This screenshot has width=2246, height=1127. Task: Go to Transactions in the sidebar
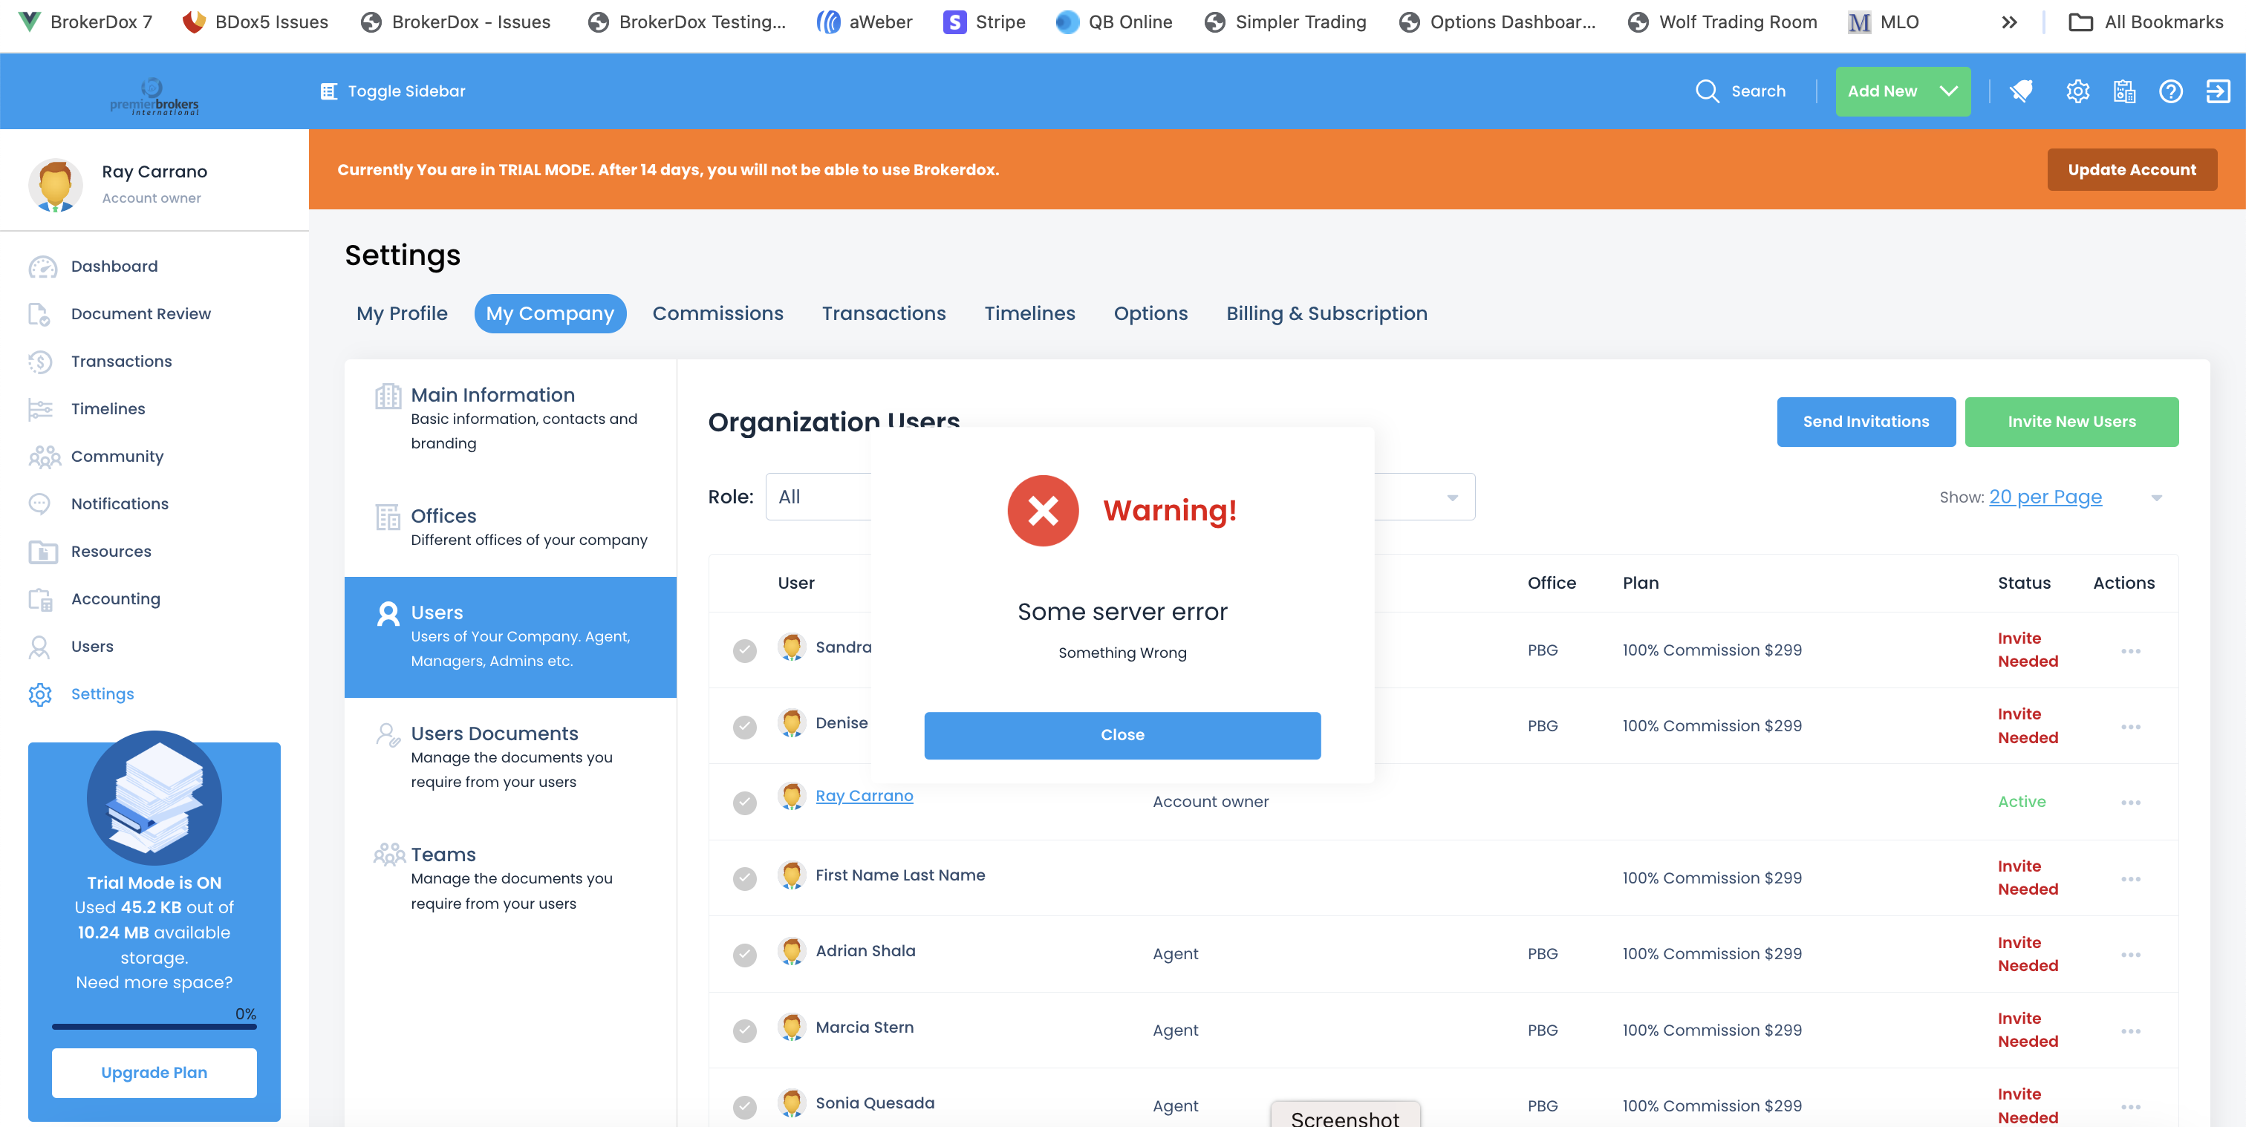pyautogui.click(x=121, y=362)
